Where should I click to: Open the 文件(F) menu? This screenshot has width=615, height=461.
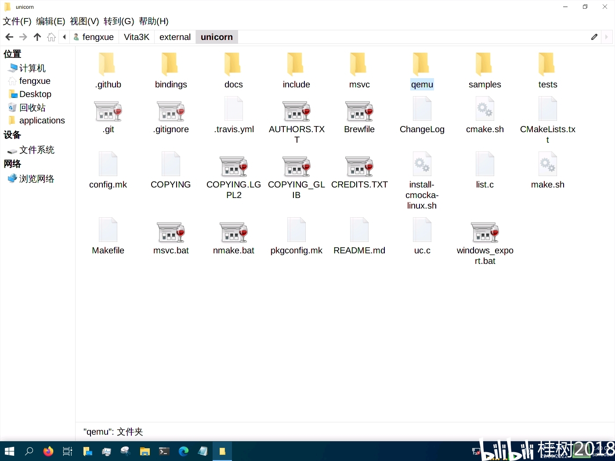point(17,22)
